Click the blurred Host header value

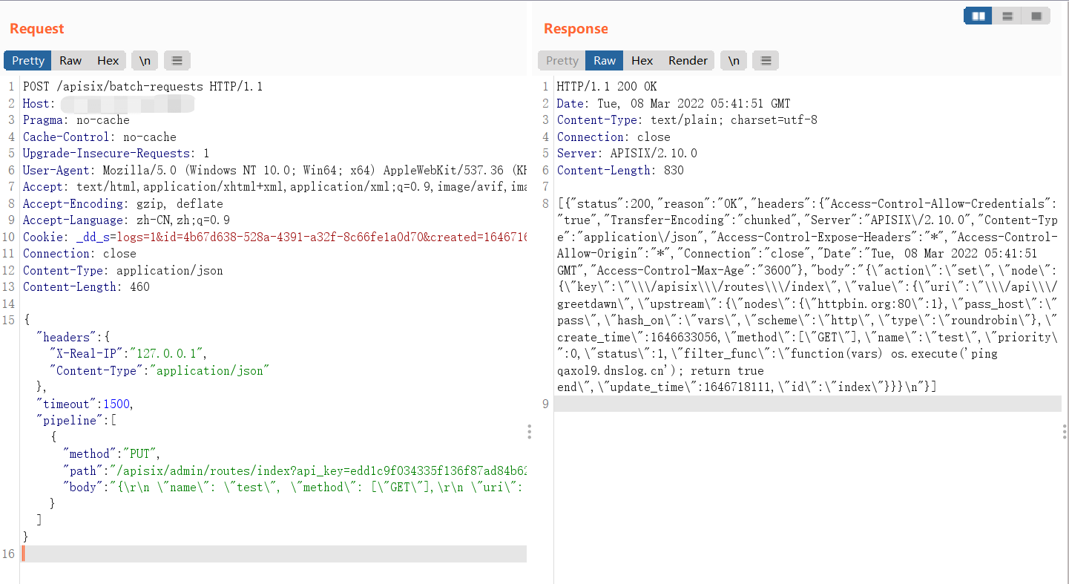127,104
